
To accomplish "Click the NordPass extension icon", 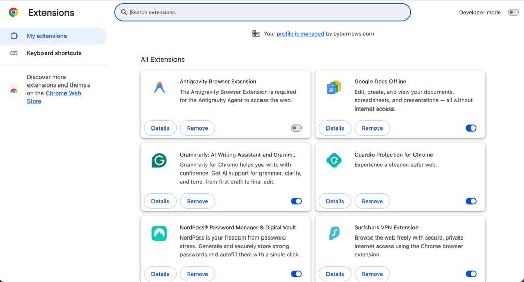I will [159, 233].
